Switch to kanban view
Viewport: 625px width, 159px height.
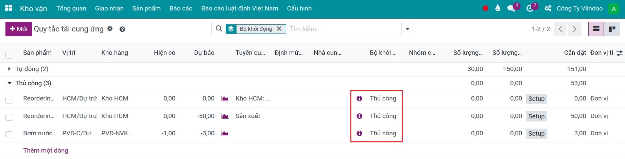click(612, 29)
